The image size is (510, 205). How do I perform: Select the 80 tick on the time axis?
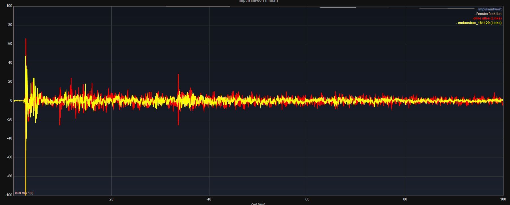pyautogui.click(x=405, y=199)
